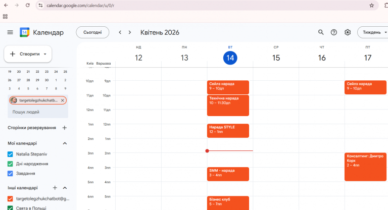Select day 15 column header

[x=276, y=58]
